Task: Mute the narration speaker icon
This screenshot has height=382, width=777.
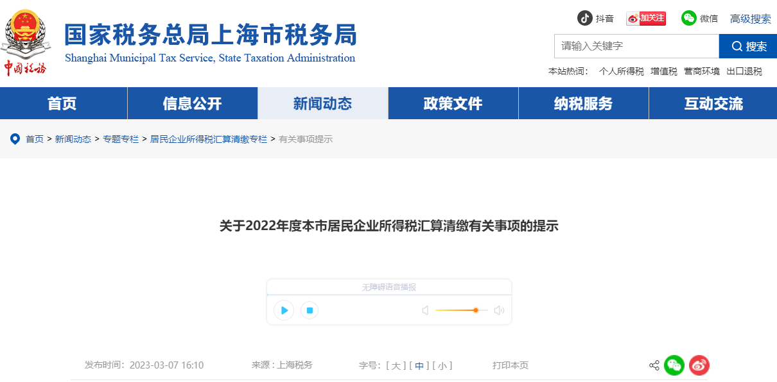Action: click(x=424, y=310)
